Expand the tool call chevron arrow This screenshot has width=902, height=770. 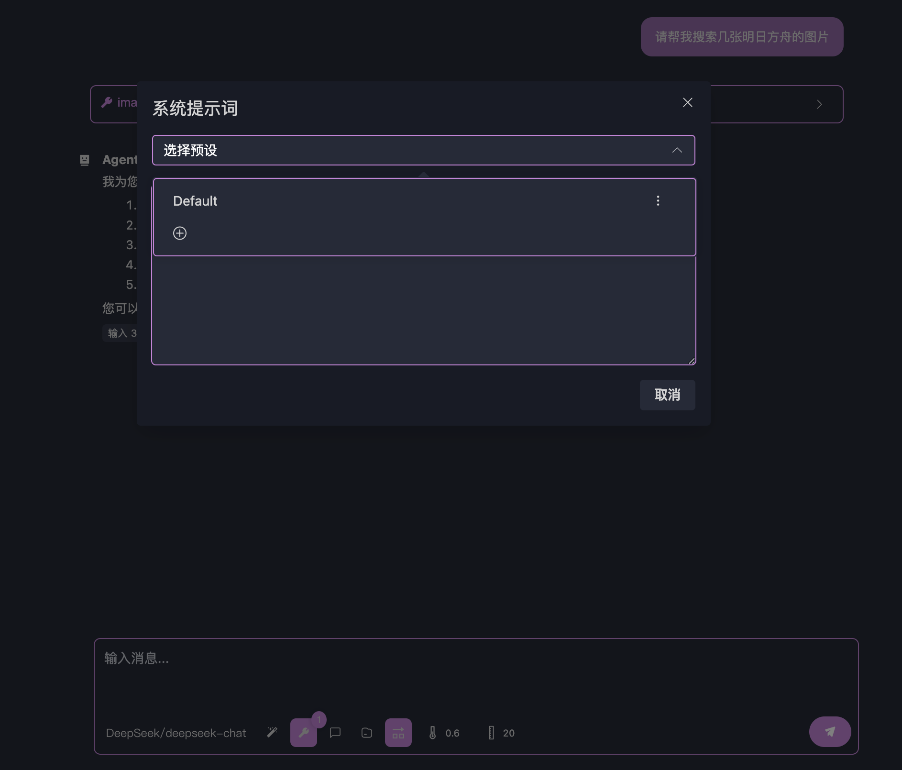tap(819, 104)
